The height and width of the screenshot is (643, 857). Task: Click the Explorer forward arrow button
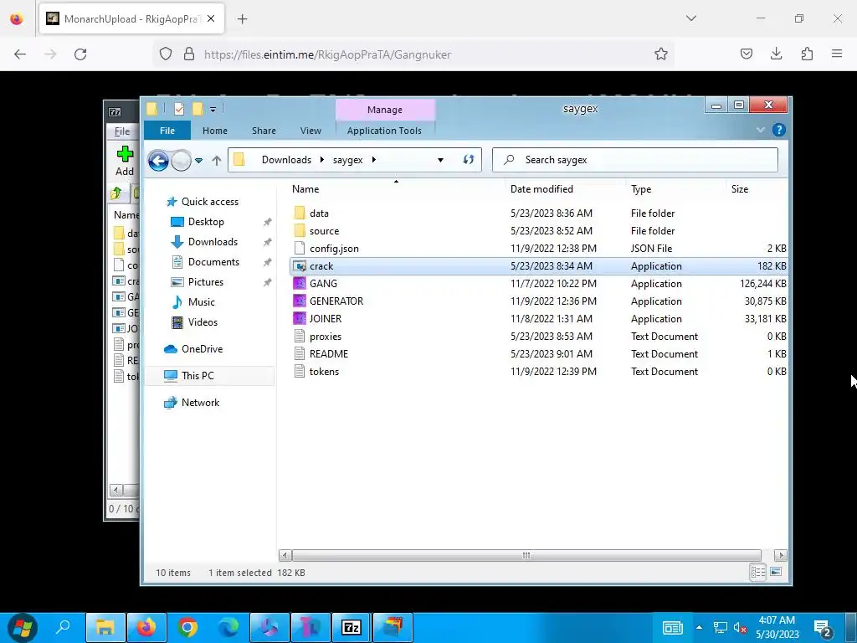[181, 160]
